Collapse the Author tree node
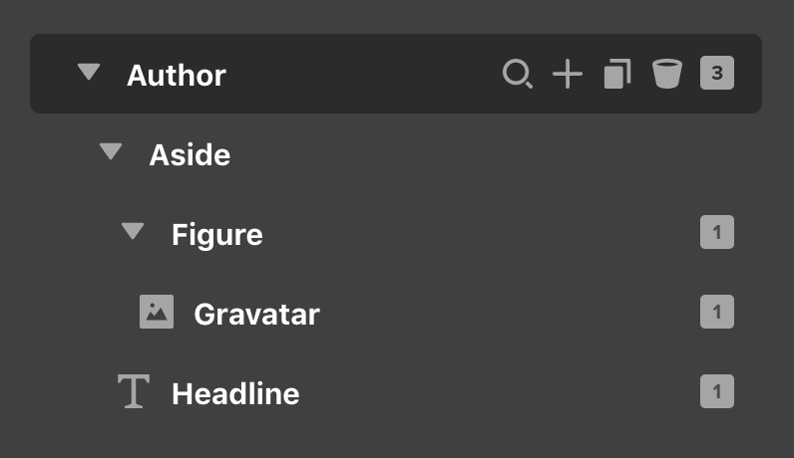The image size is (794, 458). pyautogui.click(x=89, y=72)
